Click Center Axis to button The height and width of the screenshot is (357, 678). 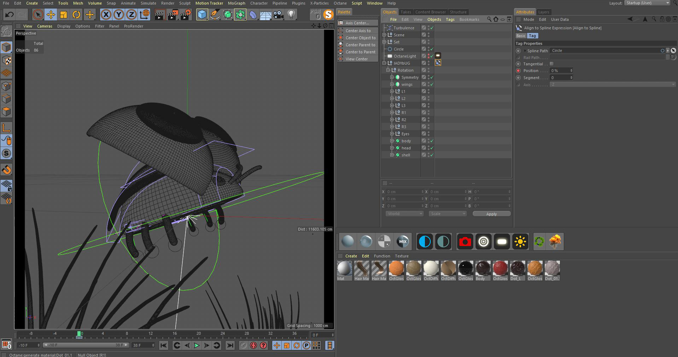(358, 31)
